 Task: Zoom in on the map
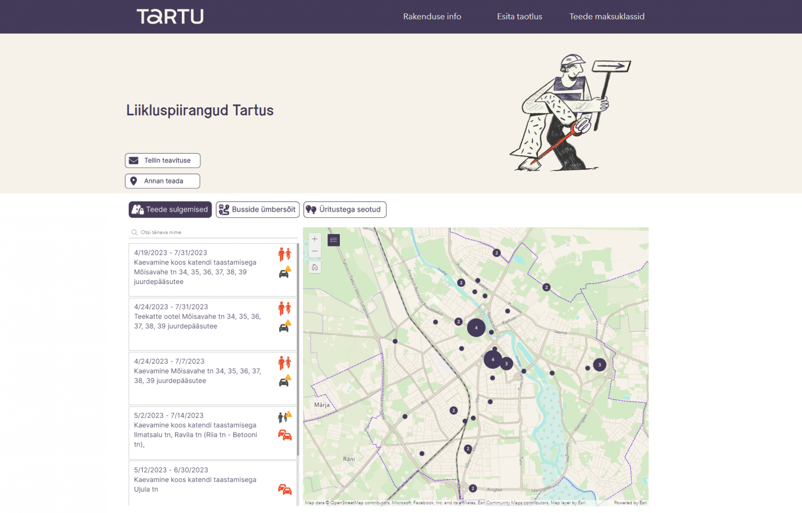pos(314,239)
